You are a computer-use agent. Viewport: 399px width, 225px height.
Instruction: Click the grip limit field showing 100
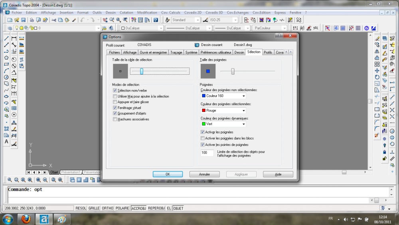point(207,153)
